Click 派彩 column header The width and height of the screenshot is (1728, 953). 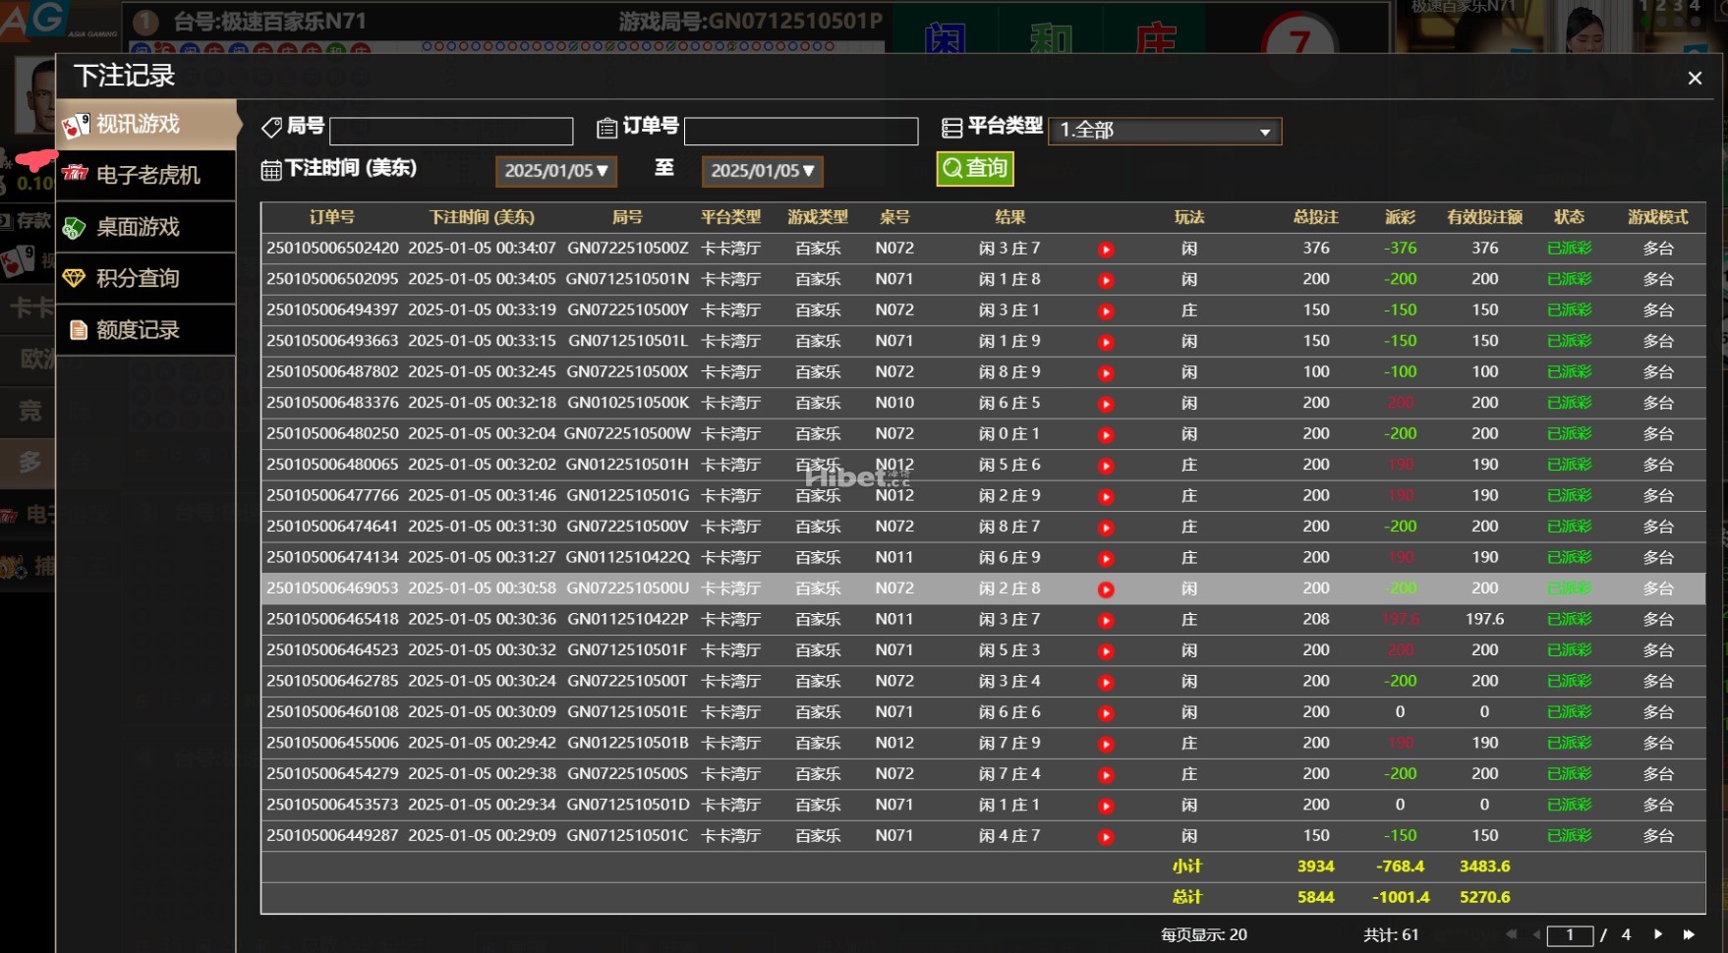tap(1400, 217)
